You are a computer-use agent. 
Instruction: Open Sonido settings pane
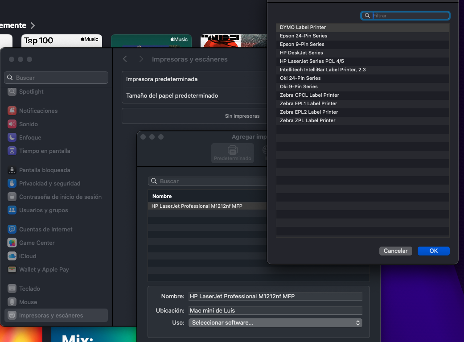click(x=56, y=124)
